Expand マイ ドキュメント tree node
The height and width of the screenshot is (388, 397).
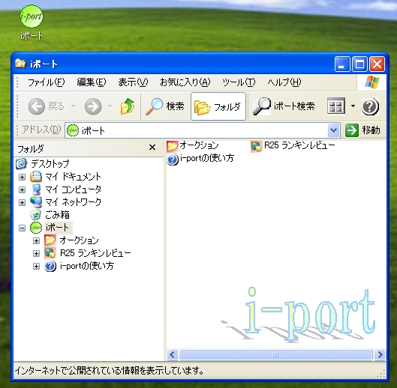tap(22, 177)
